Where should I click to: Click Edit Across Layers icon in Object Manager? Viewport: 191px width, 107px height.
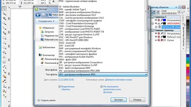(x=158, y=12)
